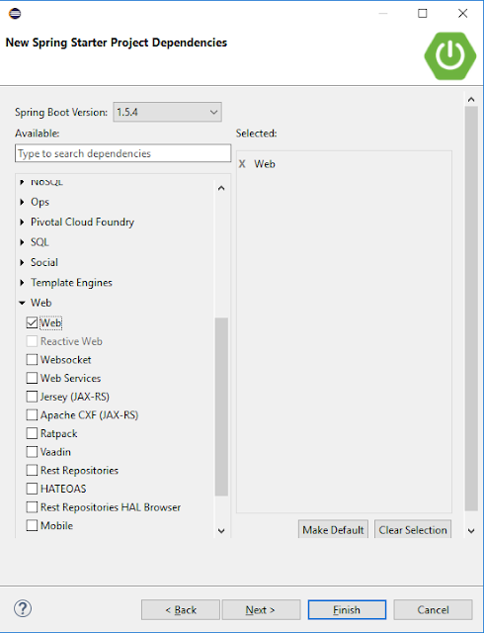Viewport: 484px width, 633px height.
Task: Select the Pivotal Cloud Foundry label
Action: pyautogui.click(x=82, y=222)
